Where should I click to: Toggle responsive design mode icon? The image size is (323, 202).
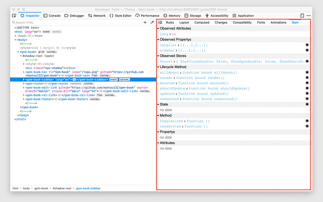[302, 16]
